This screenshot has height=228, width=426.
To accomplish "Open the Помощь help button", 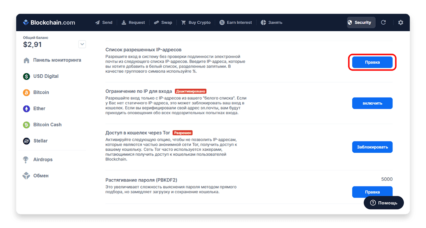I will [384, 203].
